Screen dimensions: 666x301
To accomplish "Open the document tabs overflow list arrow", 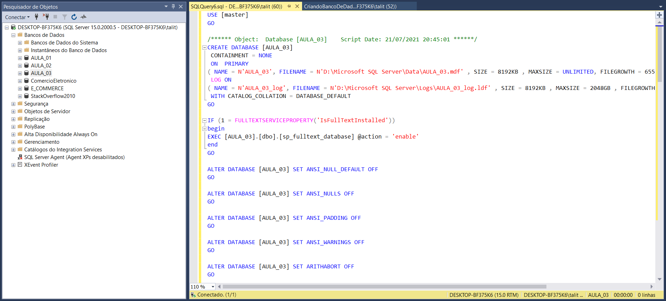I will (x=661, y=7).
